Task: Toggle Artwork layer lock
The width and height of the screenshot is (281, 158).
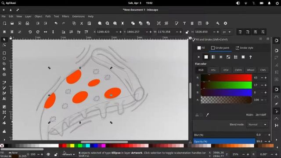Action: pyautogui.click(x=56, y=154)
